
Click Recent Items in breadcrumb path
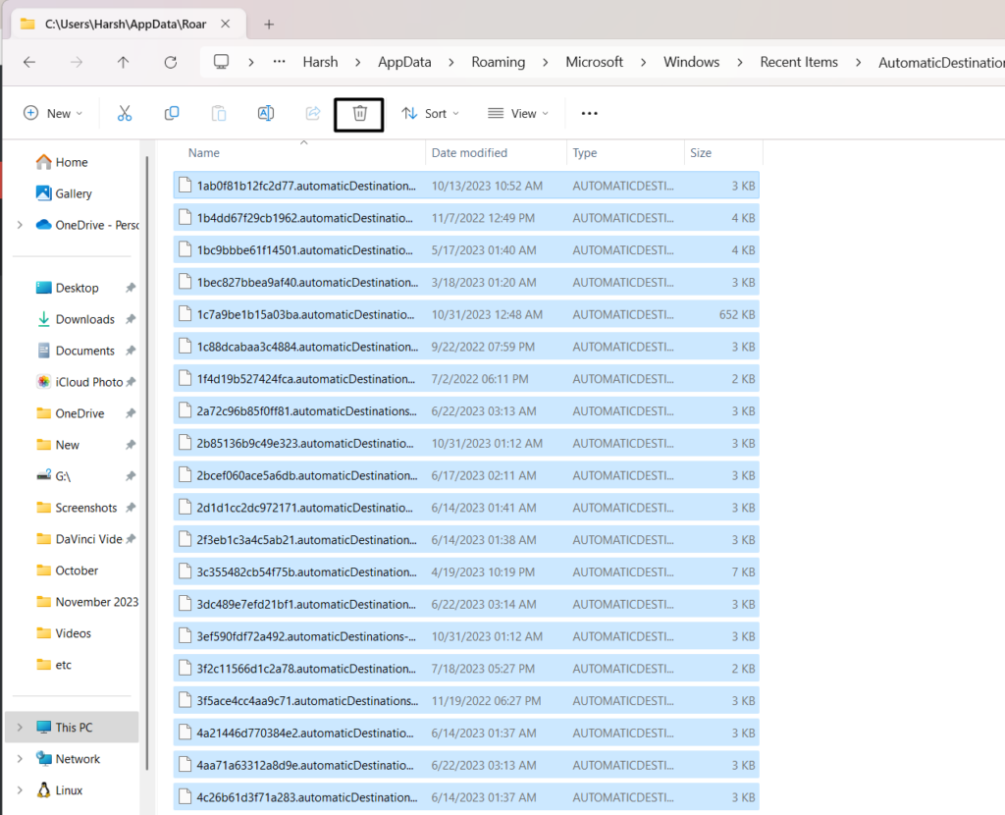coord(799,62)
